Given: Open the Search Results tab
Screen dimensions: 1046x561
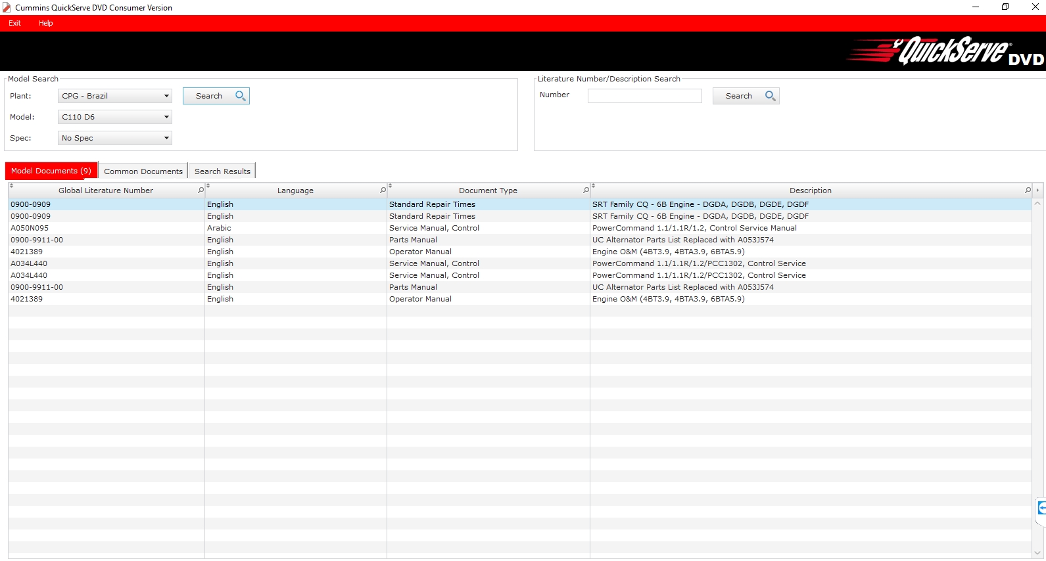Looking at the screenshot, I should [x=222, y=171].
